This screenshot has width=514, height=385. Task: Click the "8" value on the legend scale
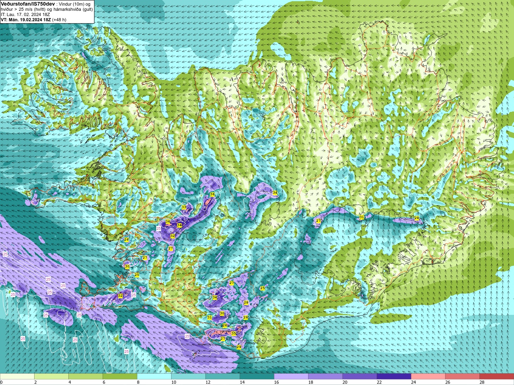pos(139,382)
